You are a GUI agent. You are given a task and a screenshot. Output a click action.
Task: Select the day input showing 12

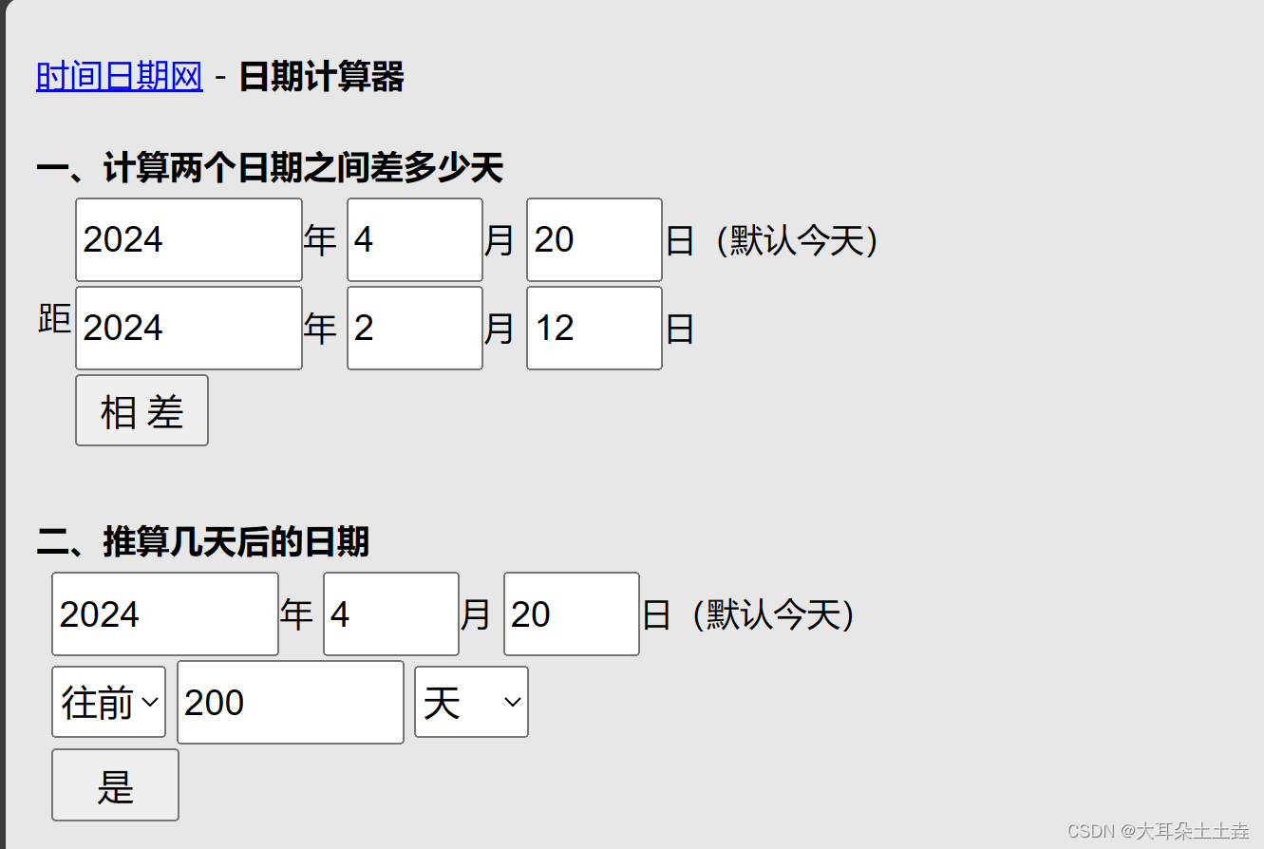point(593,328)
